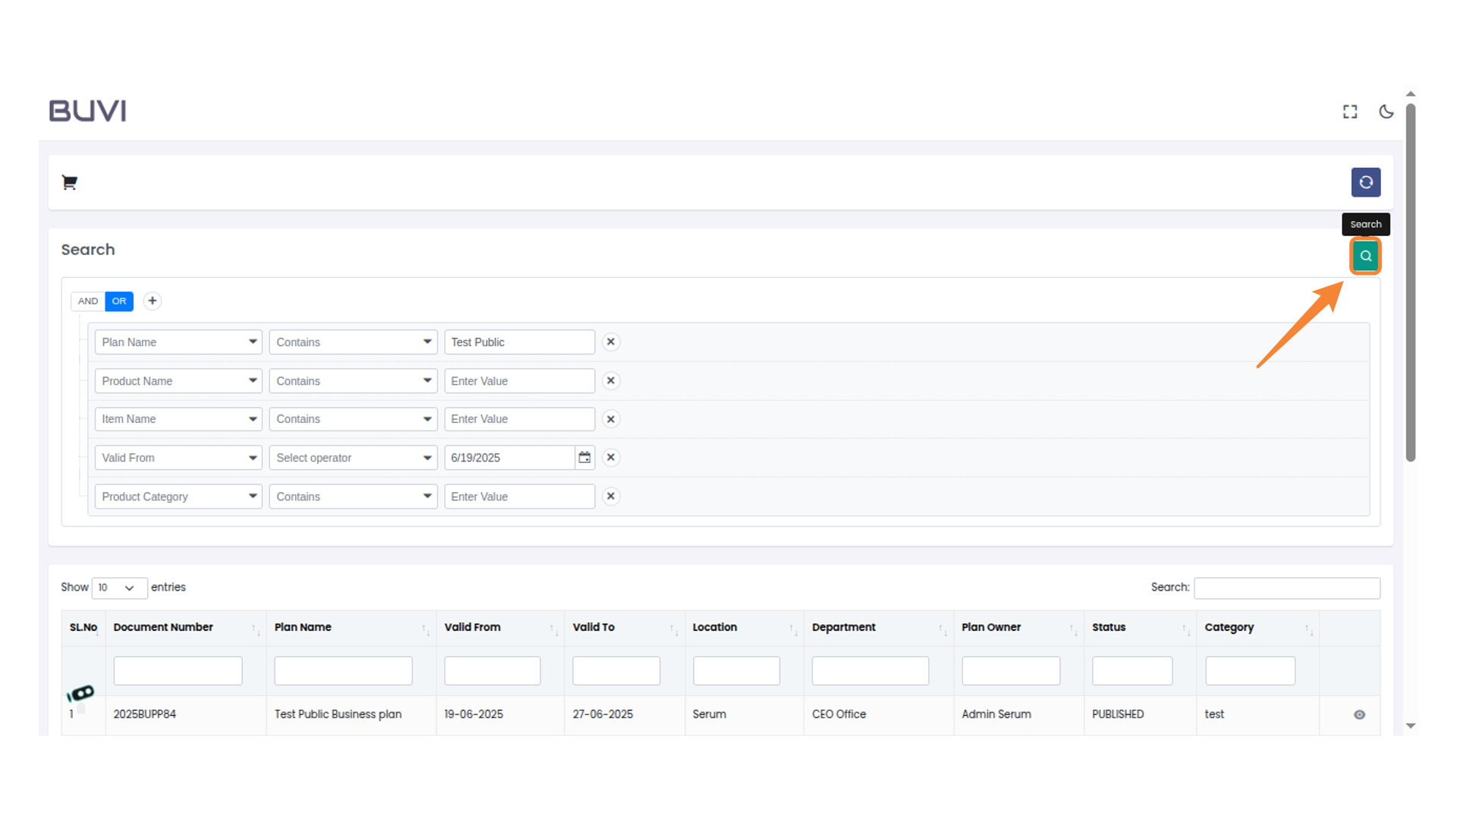Open the Select operator dropdown
1457x820 pixels.
point(353,457)
